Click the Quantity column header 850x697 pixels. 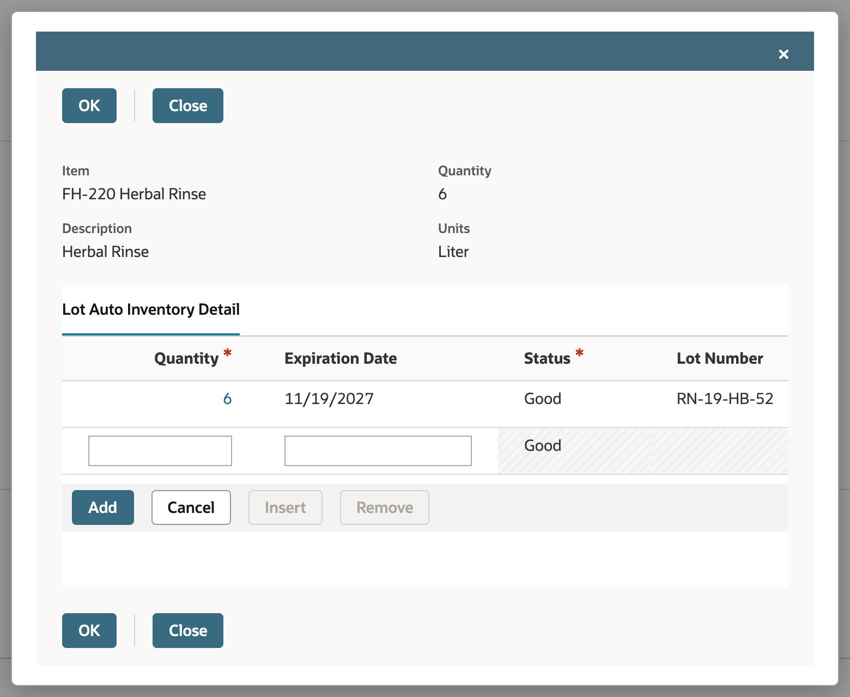[x=186, y=358]
